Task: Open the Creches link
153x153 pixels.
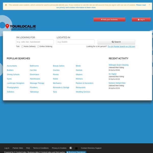Action: tap(56, 70)
